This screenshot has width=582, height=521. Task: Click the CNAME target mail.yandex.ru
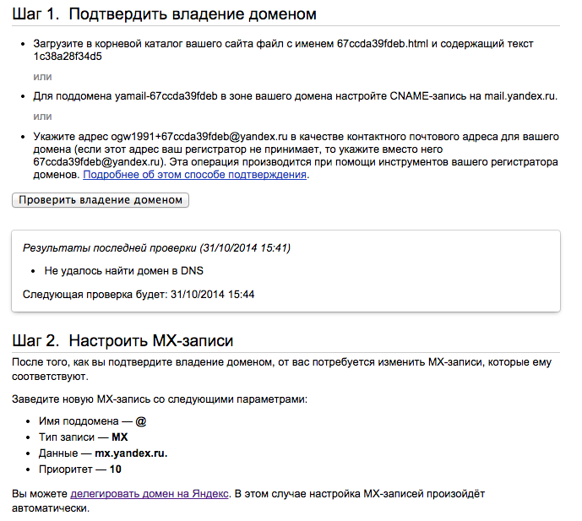coord(519,96)
